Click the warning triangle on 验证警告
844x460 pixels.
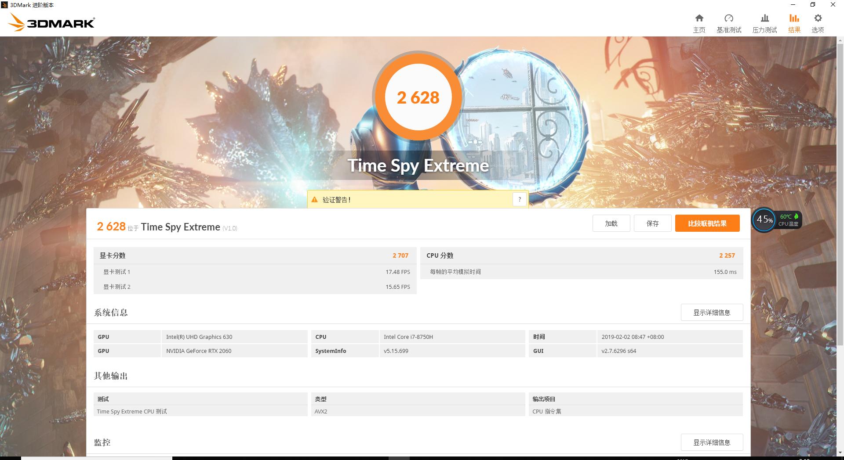coord(315,199)
